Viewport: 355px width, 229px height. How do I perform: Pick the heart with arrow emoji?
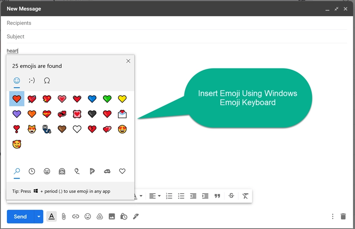pyautogui.click(x=32, y=99)
